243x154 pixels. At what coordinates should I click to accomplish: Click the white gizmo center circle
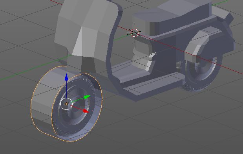point(66,104)
